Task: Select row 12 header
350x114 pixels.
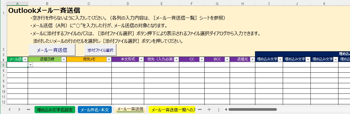Action: pos(4,102)
